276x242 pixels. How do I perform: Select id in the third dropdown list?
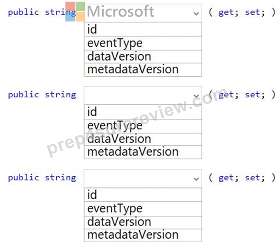[x=143, y=195]
